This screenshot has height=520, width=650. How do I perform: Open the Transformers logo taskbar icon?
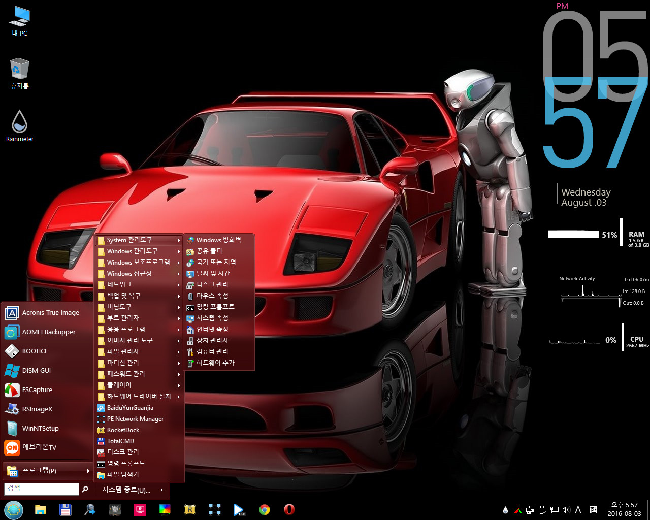115,510
